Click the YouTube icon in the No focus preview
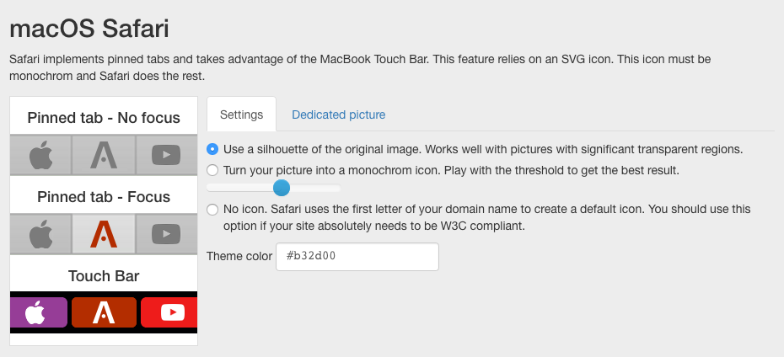The width and height of the screenshot is (784, 357). pos(166,155)
